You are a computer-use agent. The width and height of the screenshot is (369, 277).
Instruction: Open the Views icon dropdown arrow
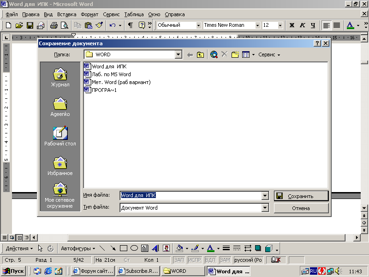coord(253,55)
